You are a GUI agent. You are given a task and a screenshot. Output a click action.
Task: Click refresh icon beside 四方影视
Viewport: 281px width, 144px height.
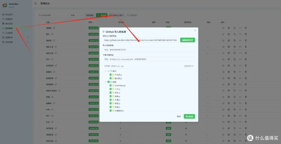pyautogui.click(x=56, y=128)
